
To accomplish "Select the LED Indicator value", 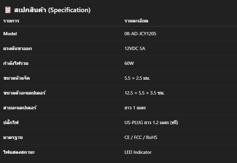I will coord(138,152).
